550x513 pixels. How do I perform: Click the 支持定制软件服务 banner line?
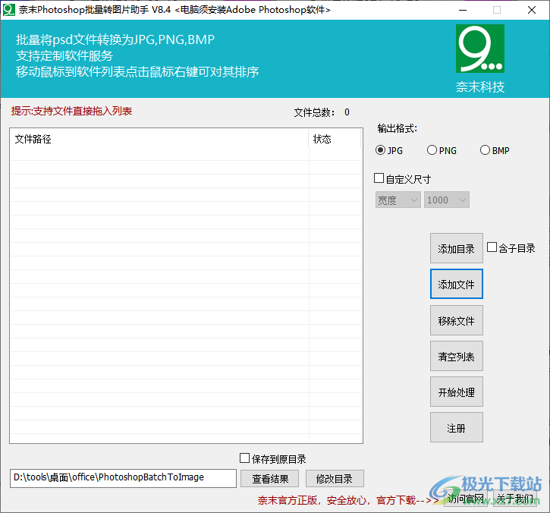(x=64, y=56)
